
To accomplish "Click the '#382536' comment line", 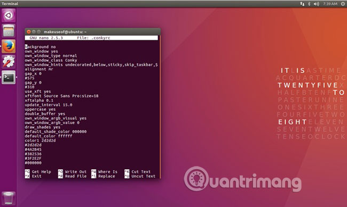I will (33, 154).
